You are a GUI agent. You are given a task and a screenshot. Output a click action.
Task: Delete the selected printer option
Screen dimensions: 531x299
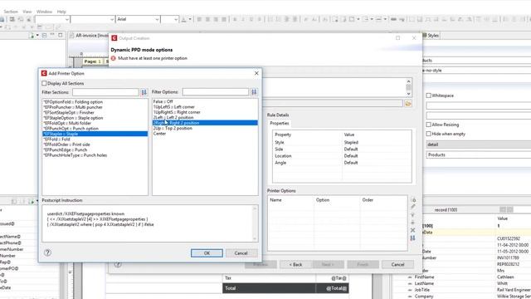[413, 230]
